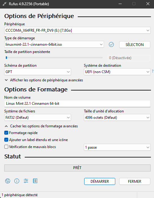Click the persistent partition size slider
Viewport: 154px width, 198px height.
pos(53,58)
